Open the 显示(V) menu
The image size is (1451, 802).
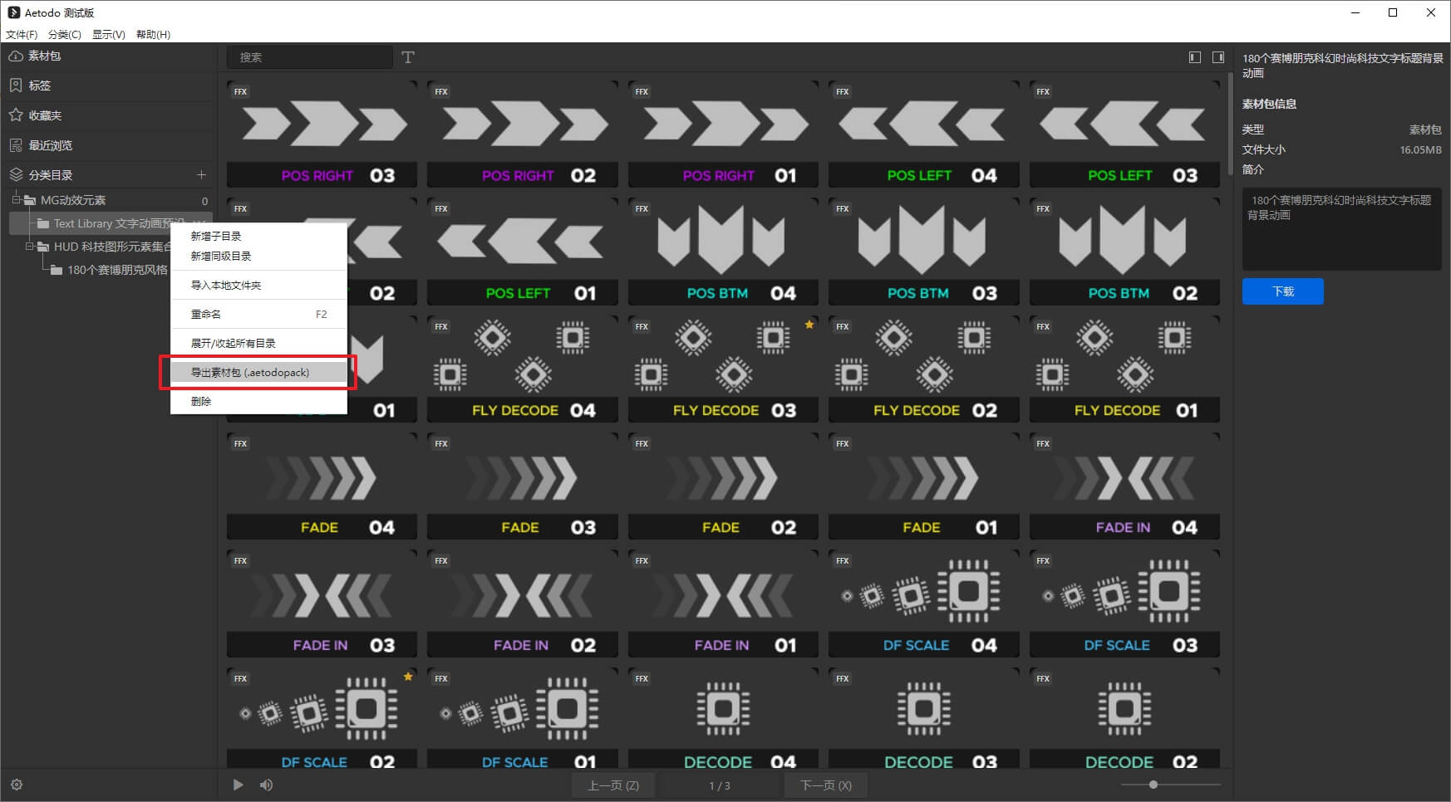point(109,34)
